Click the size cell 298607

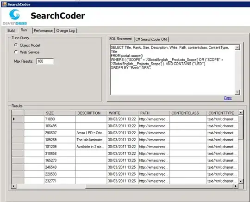coord(60,133)
